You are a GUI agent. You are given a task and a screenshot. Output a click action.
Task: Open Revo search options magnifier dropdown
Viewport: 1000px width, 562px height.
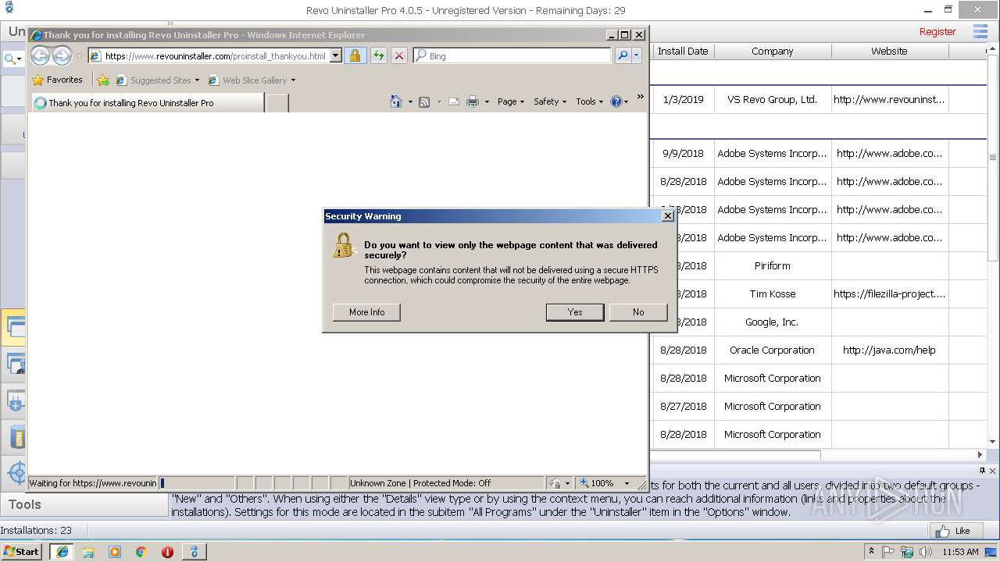coord(12,59)
